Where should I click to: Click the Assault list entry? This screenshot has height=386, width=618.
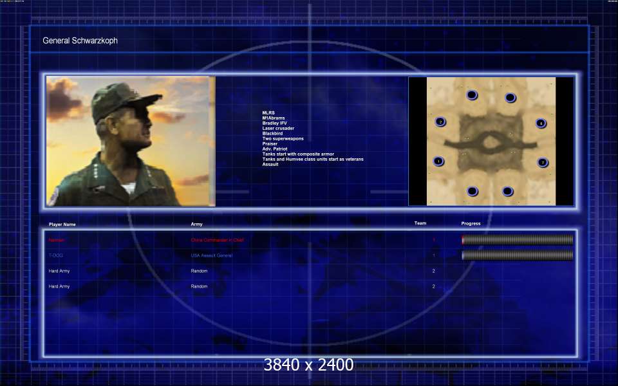pyautogui.click(x=270, y=164)
